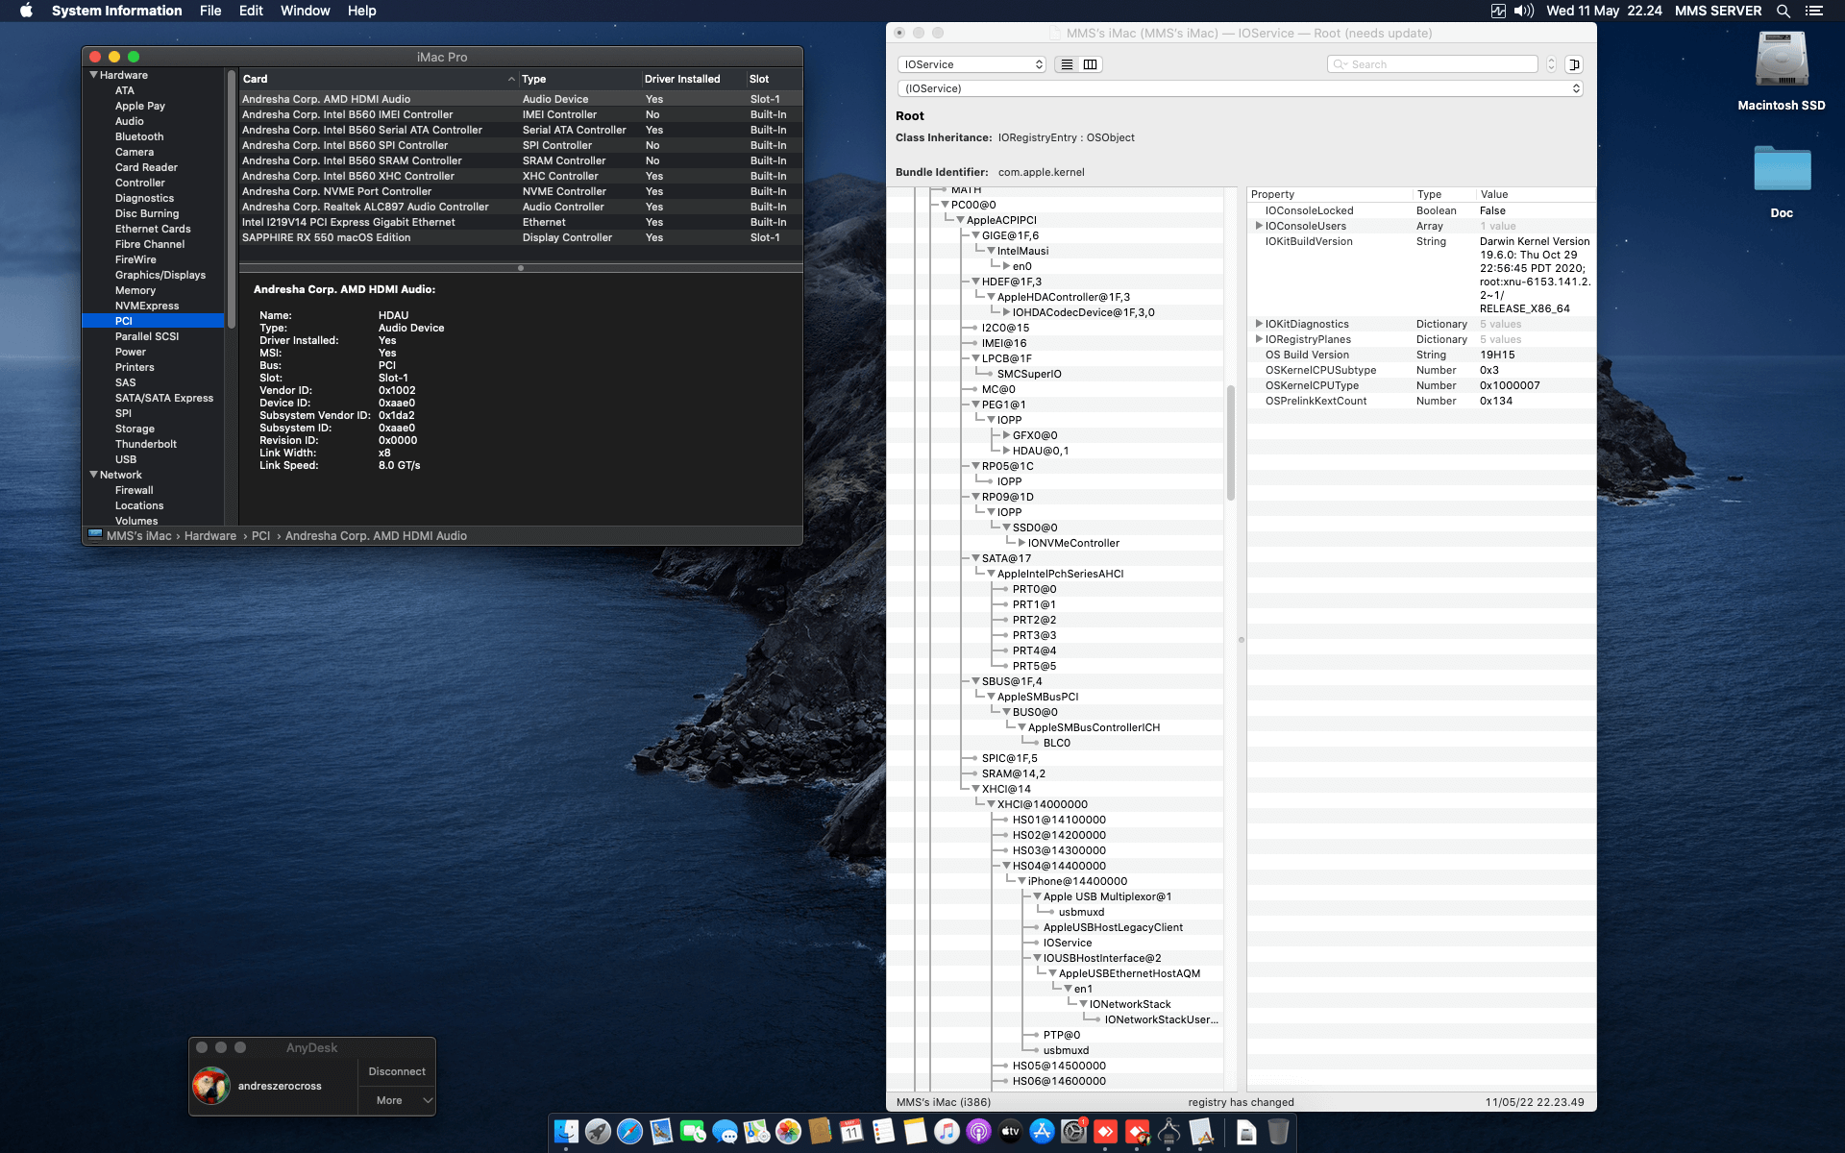The width and height of the screenshot is (1845, 1153).
Task: Click Disconnect in the AnyDesk window
Action: 396,1070
